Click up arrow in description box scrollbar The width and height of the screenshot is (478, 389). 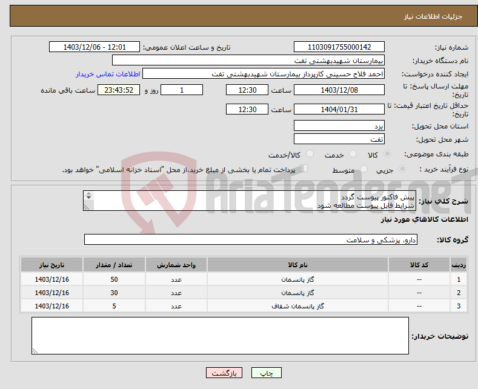click(88, 194)
